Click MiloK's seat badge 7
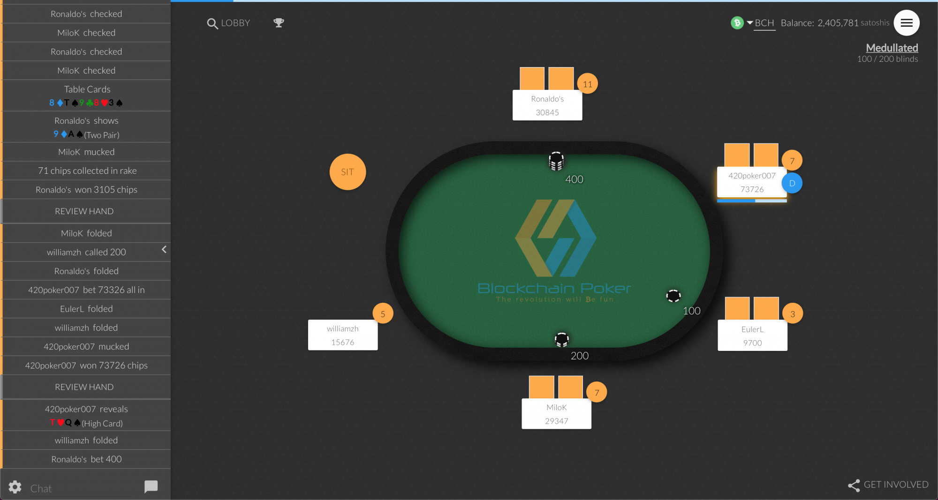This screenshot has width=938, height=500. pos(597,392)
